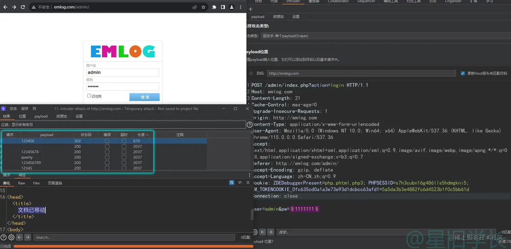Previous match arrow in Intruder positions search
The image size is (511, 249).
(x=263, y=232)
